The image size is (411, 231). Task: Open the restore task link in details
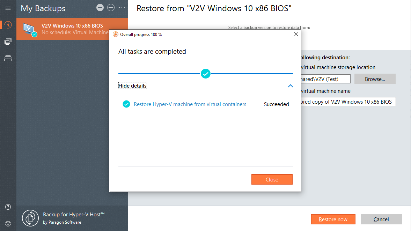pyautogui.click(x=190, y=104)
